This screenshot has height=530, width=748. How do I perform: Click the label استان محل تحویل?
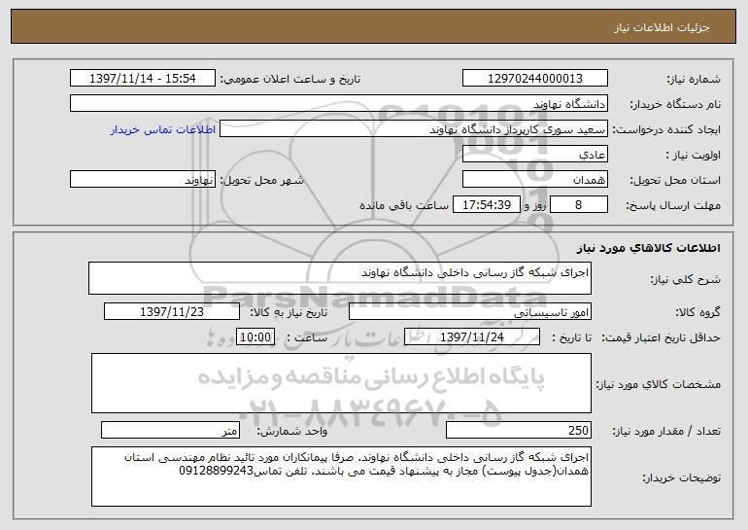coord(675,181)
